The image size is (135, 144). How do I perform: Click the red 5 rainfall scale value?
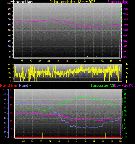pos(12,129)
